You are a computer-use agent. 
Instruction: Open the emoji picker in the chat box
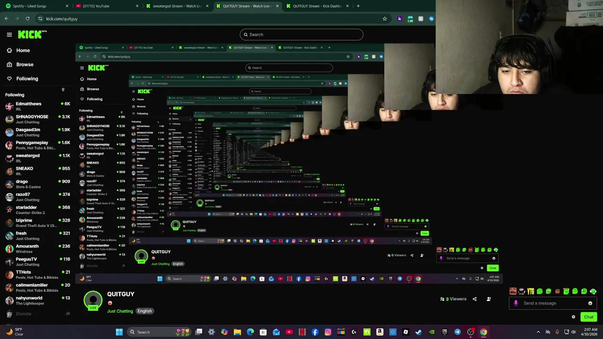coord(590,303)
